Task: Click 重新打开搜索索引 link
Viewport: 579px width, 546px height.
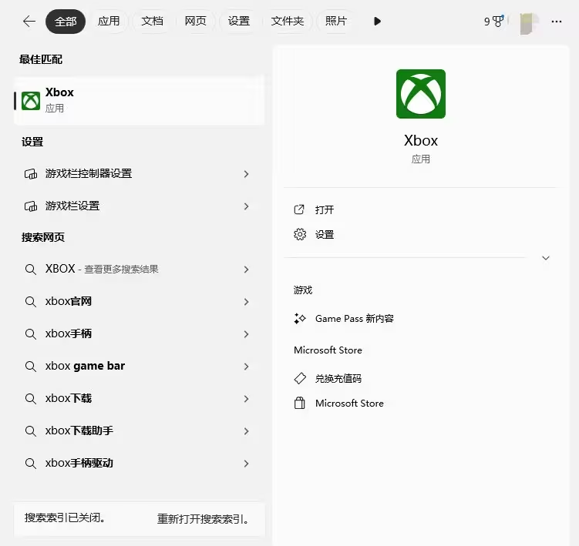Action: point(202,519)
